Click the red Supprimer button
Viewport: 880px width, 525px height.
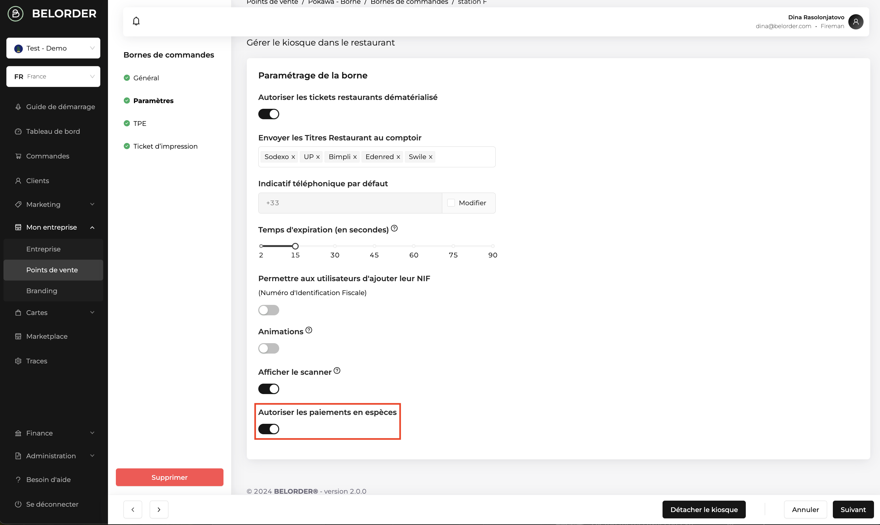point(169,477)
